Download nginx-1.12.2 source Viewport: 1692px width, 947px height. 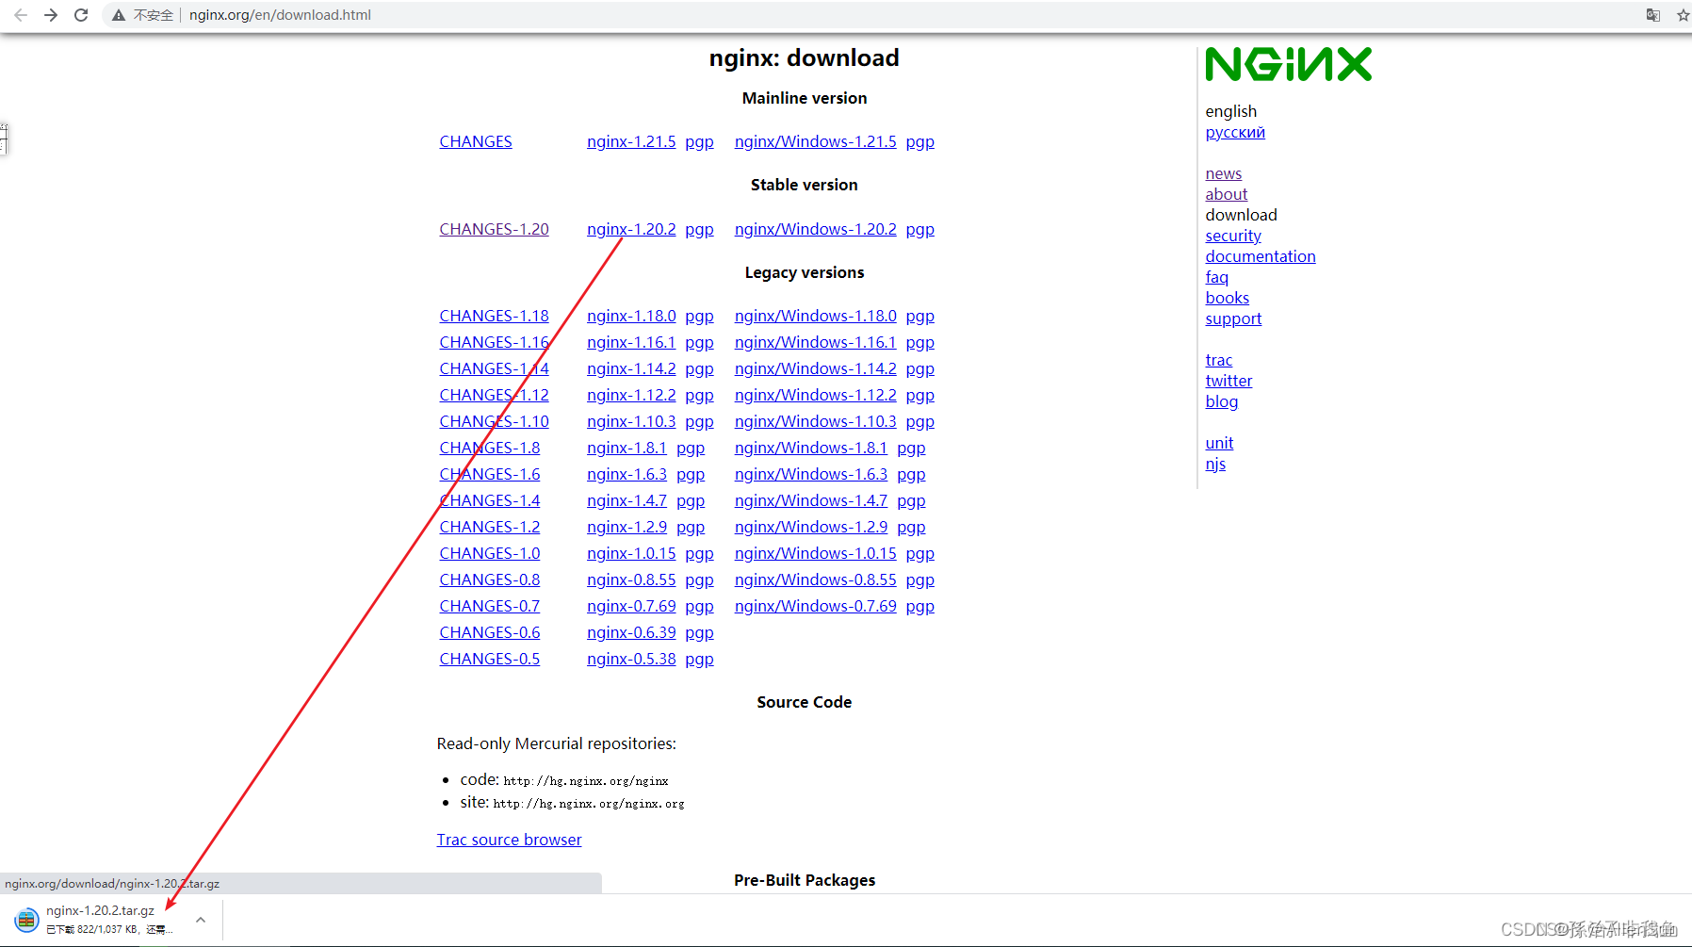[x=631, y=395]
